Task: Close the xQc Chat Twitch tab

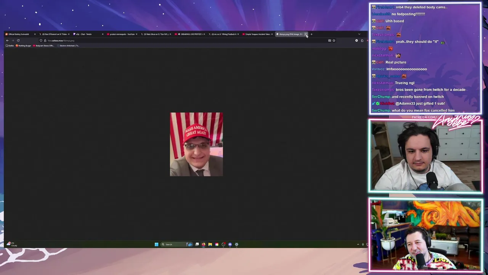Action: pos(102,34)
